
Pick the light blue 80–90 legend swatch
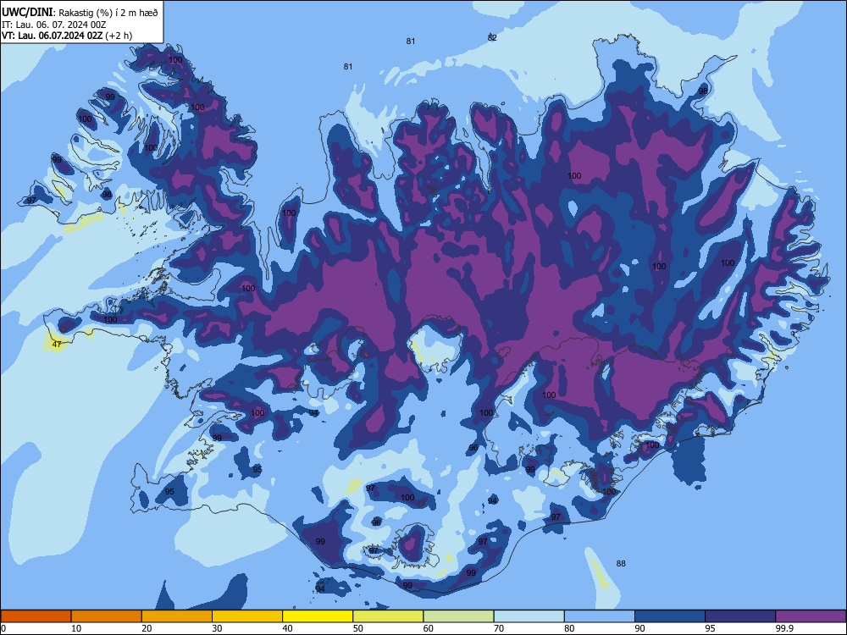pos(600,616)
